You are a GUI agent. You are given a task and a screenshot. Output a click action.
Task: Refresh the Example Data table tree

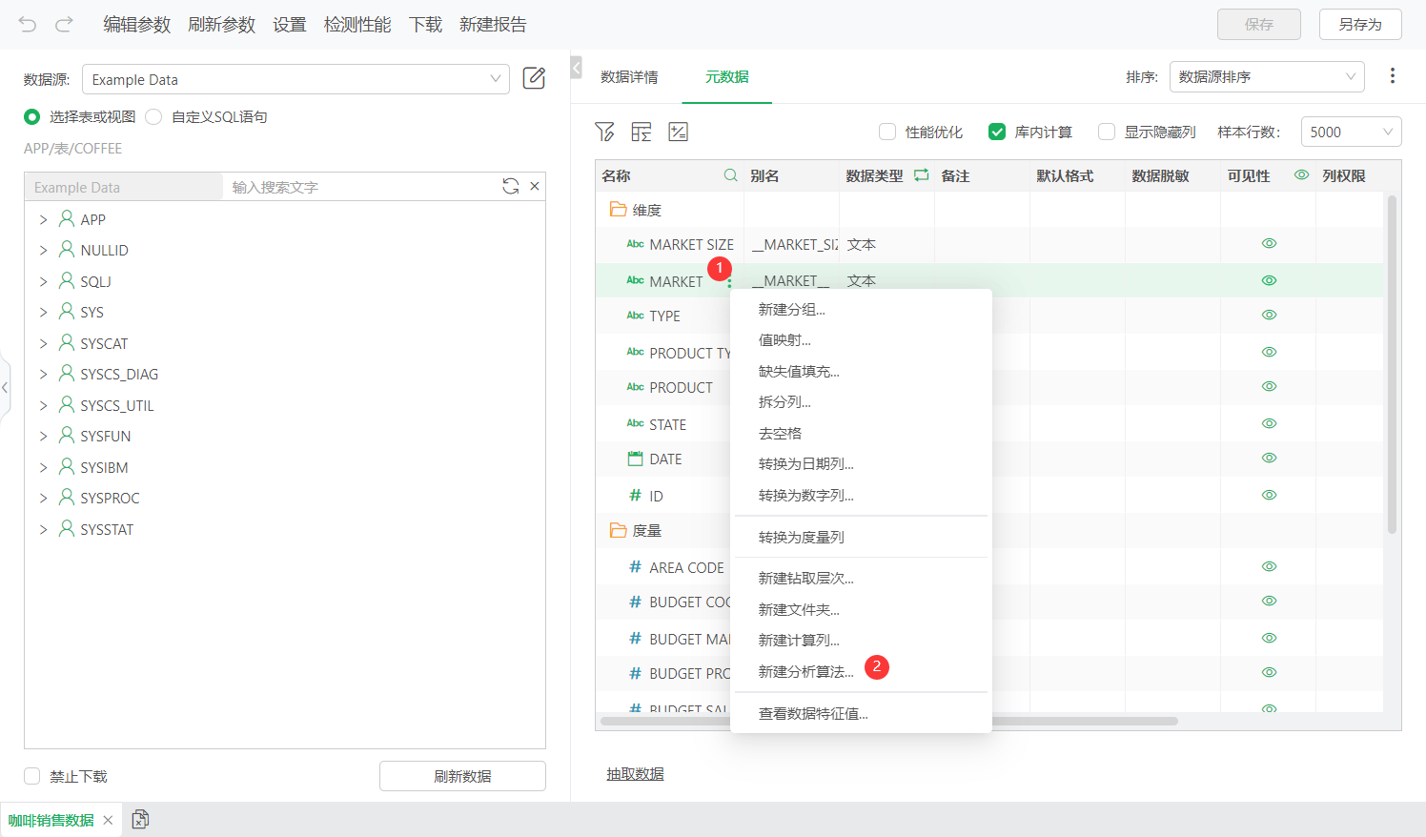[x=511, y=186]
